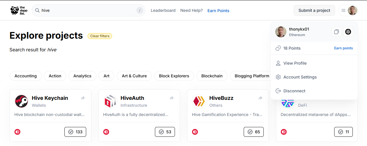
Task: Toggle the 53 vote button on HiveAuth
Action: click(165, 132)
